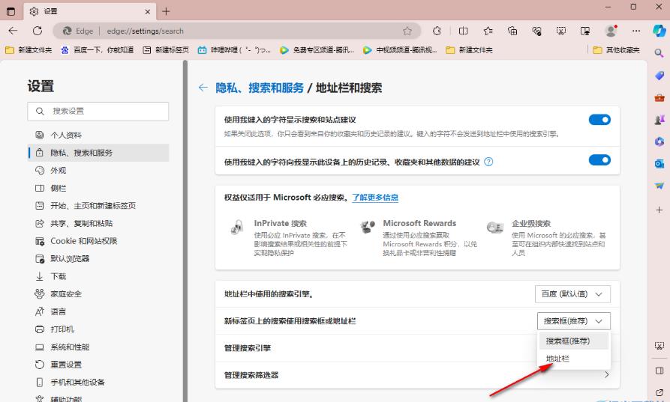Open 默认浏览器 settings section
This screenshot has width=670, height=402.
pyautogui.click(x=98, y=259)
